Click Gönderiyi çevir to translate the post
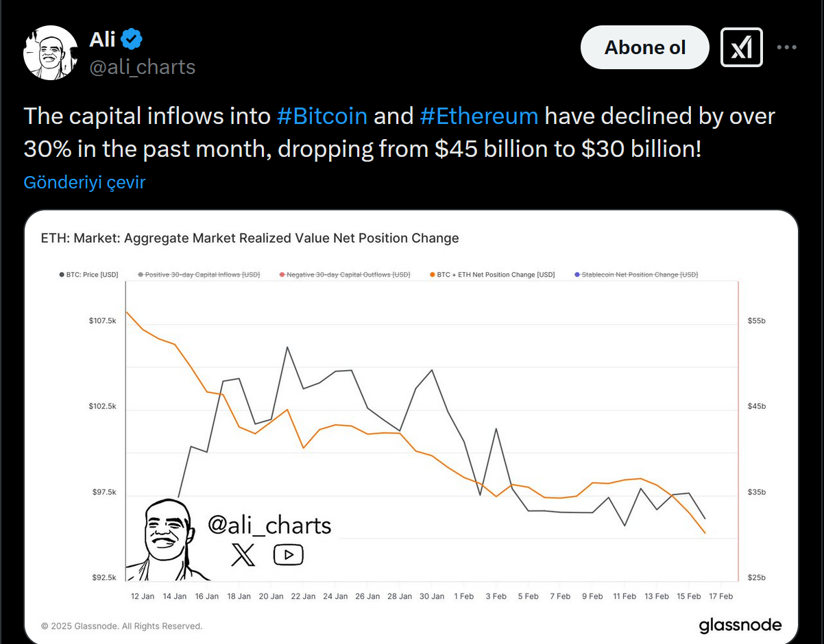The image size is (824, 644). point(84,182)
